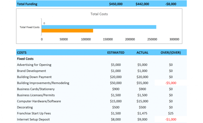203x123 pixels.
Task: Click Advertising for Opening estimated $5,000
Action: pyautogui.click(x=116, y=65)
